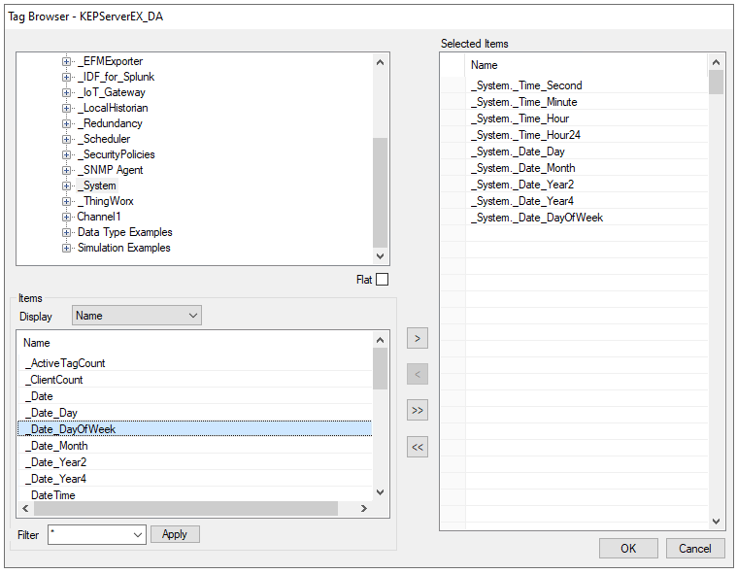Viewport: 737px width, 574px height.
Task: Add selected item with > button
Action: (418, 339)
